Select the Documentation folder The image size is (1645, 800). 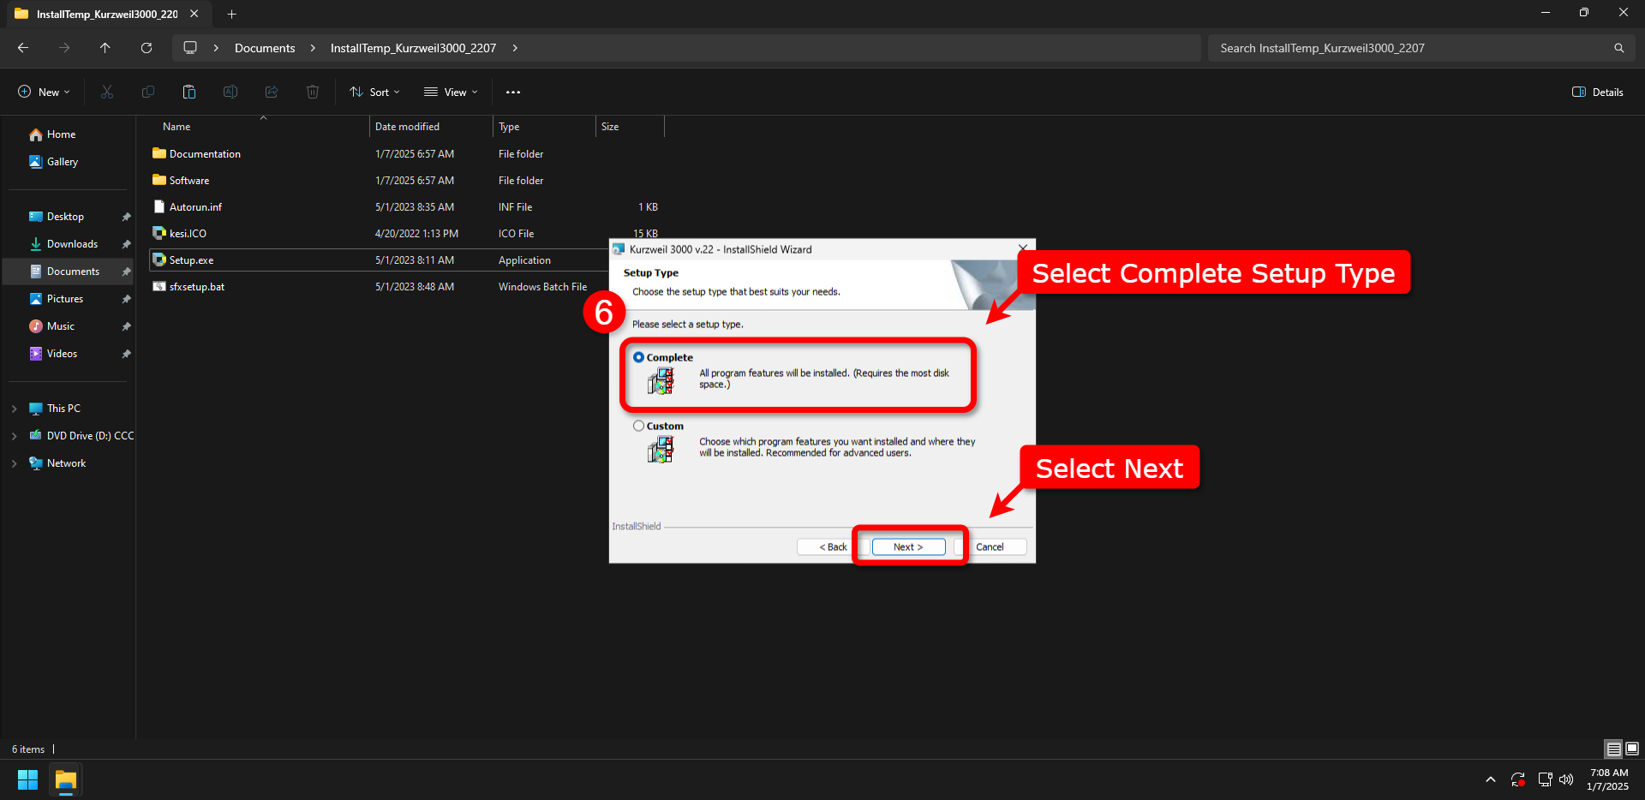click(x=205, y=154)
